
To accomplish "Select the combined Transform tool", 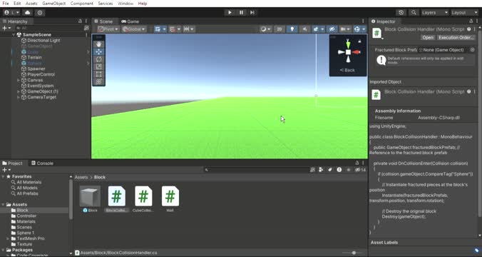I will (x=98, y=81).
